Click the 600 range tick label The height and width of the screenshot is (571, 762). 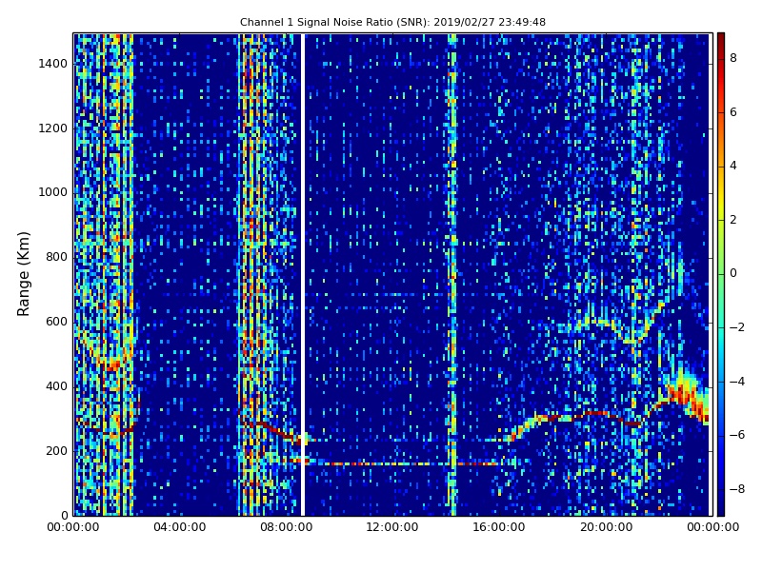[56, 322]
